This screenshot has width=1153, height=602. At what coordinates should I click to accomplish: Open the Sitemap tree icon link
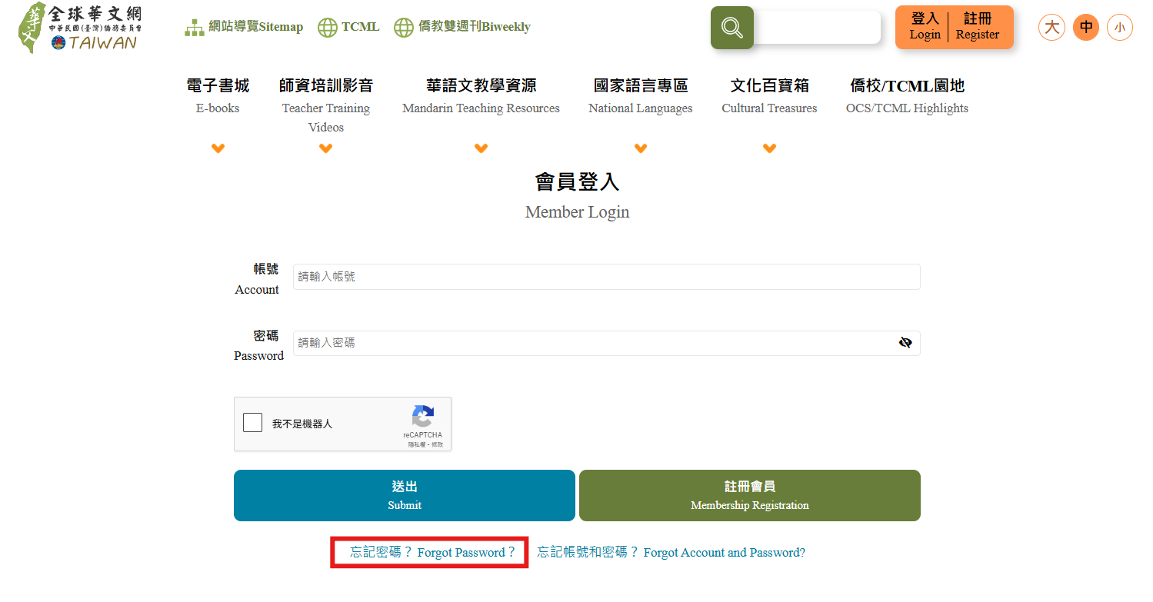pos(194,28)
